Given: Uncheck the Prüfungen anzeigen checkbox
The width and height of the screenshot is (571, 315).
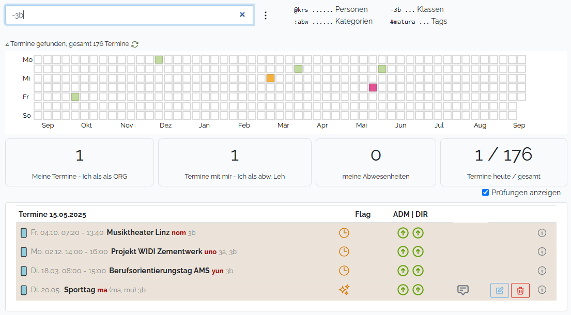Looking at the screenshot, I should pyautogui.click(x=485, y=193).
